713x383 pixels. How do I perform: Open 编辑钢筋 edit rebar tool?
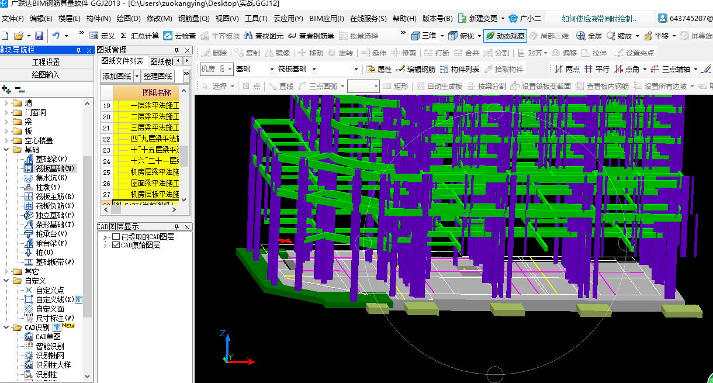[416, 69]
